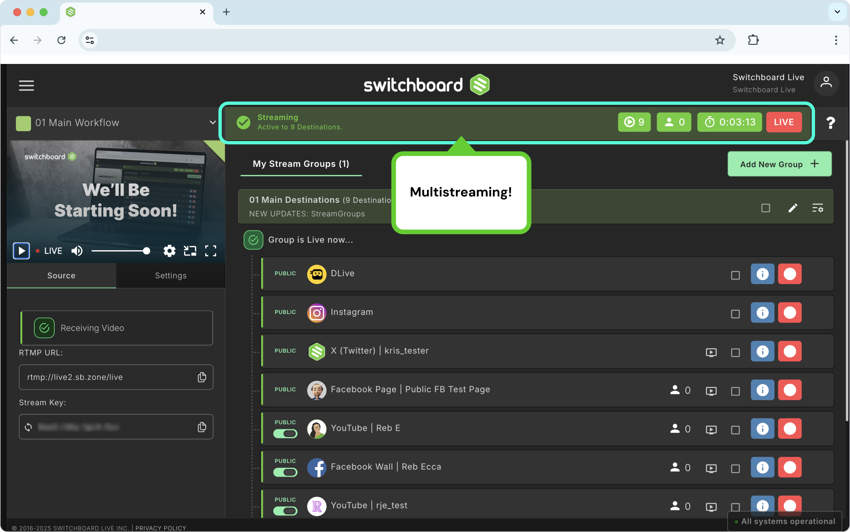Click the RTMP URL field
This screenshot has height=532, width=850.
[x=116, y=377]
